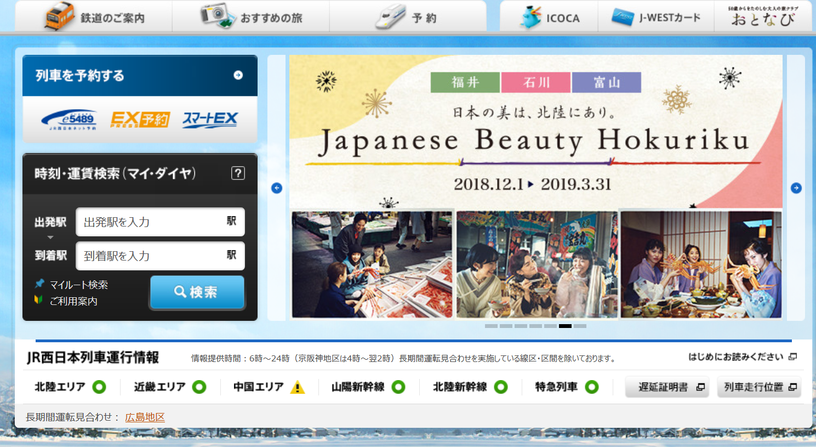The height and width of the screenshot is (447, 816).
Task: Click the スマートEX logo
Action: click(210, 119)
